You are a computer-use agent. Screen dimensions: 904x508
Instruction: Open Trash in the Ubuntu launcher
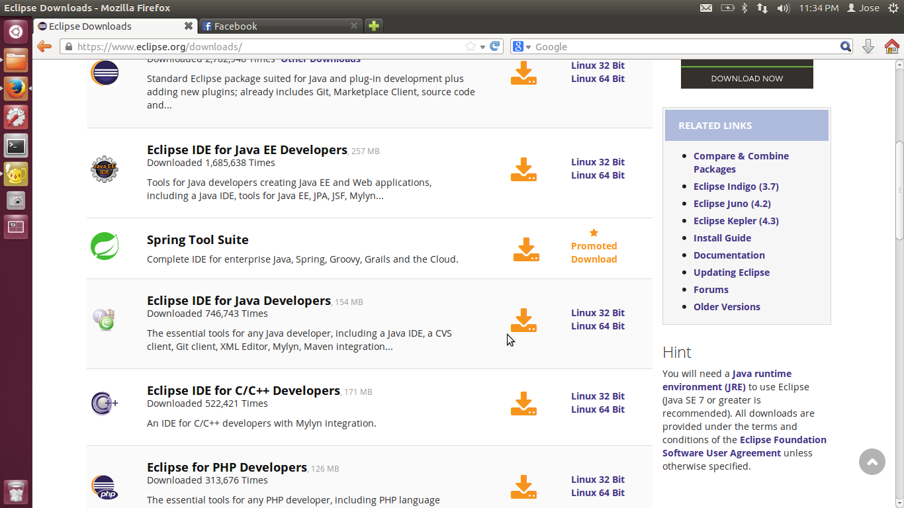[x=16, y=492]
